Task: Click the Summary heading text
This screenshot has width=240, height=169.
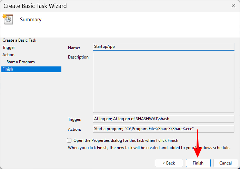Action: click(31, 20)
